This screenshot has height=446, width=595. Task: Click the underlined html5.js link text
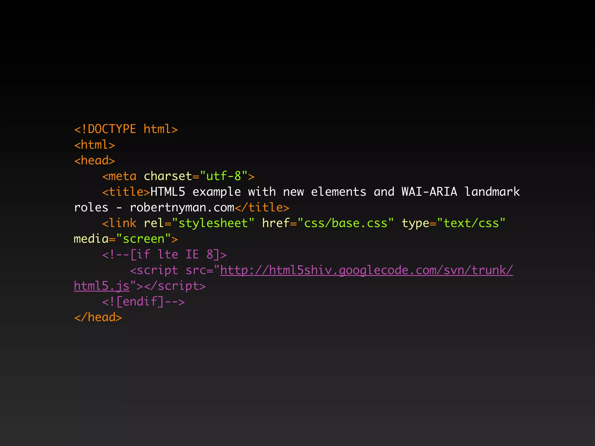[x=102, y=286]
